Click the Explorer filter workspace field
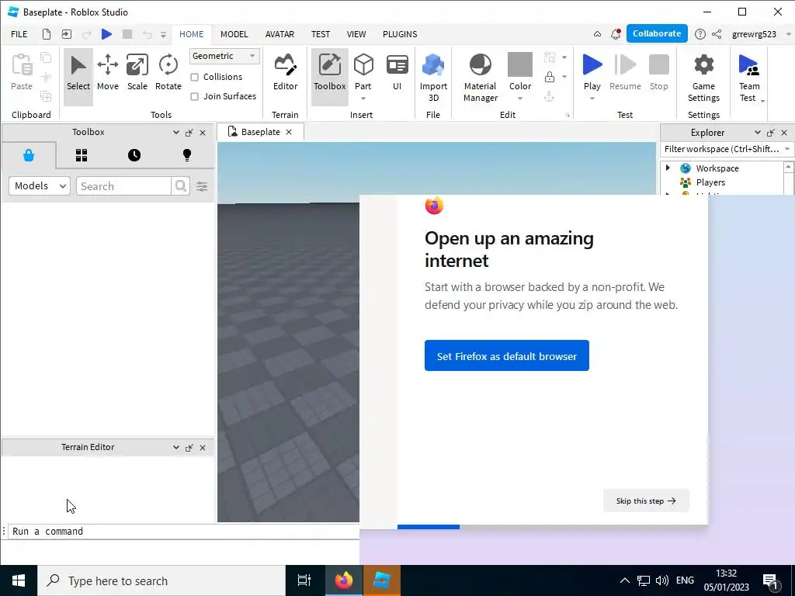Screen dimensions: 795x596 coord(721,149)
